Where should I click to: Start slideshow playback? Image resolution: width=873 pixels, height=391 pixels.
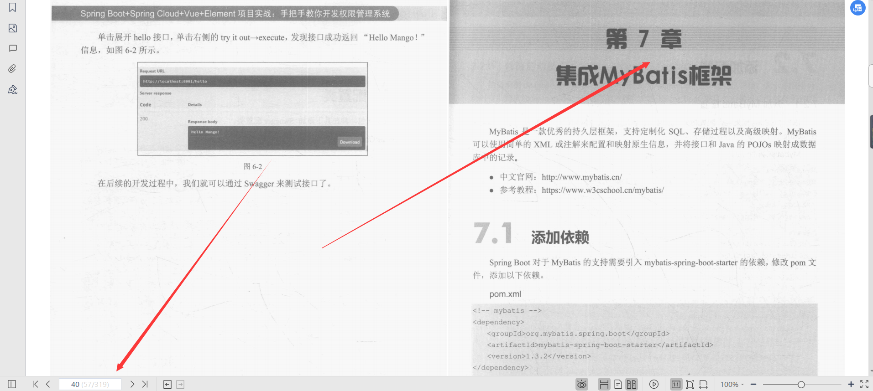click(654, 385)
